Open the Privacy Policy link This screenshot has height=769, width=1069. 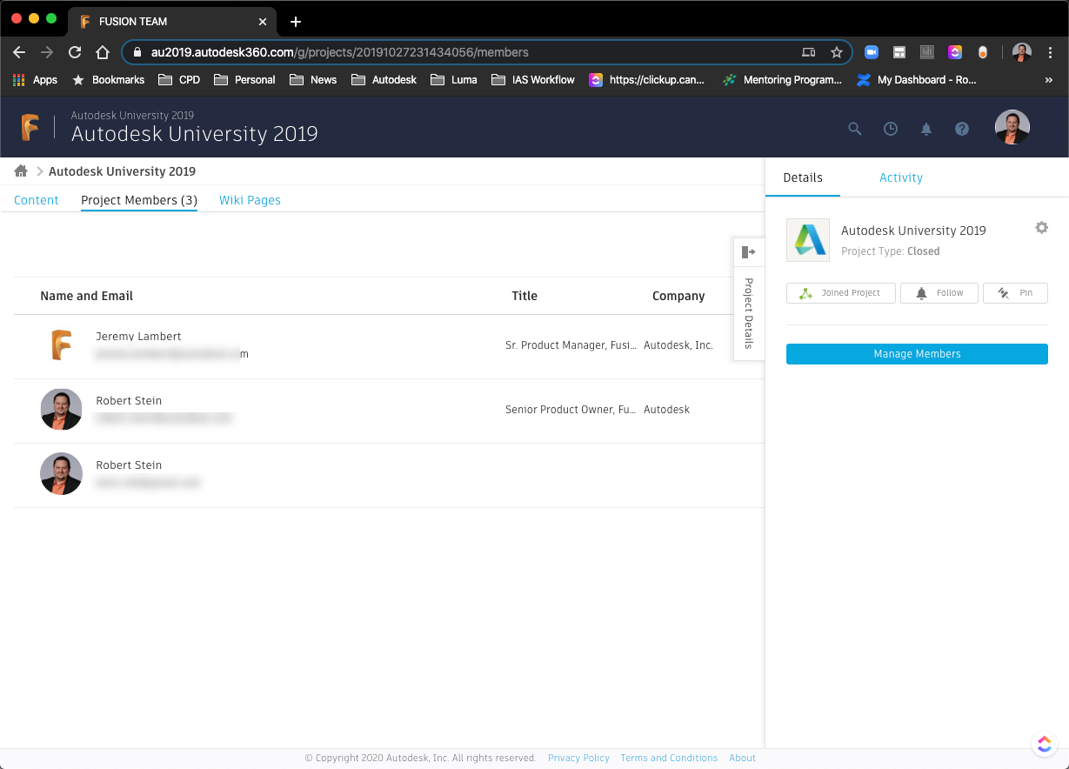(x=578, y=758)
